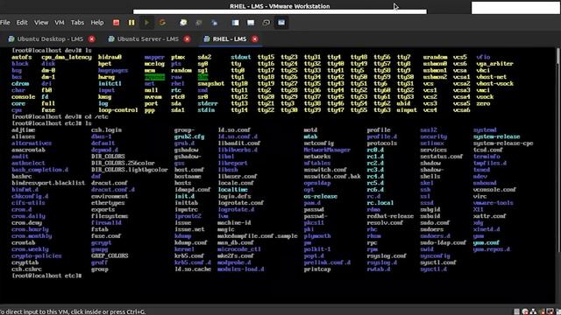The width and height of the screenshot is (561, 315).
Task: Switch to the Ubuntu Desktop - LMS tab
Action: tap(50, 38)
